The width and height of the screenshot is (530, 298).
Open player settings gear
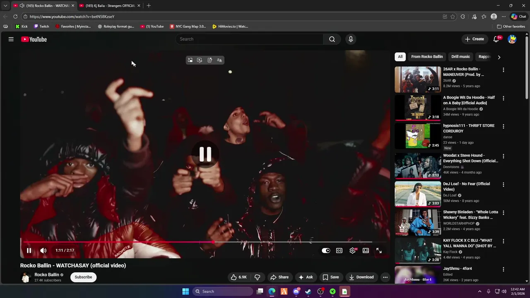point(352,250)
